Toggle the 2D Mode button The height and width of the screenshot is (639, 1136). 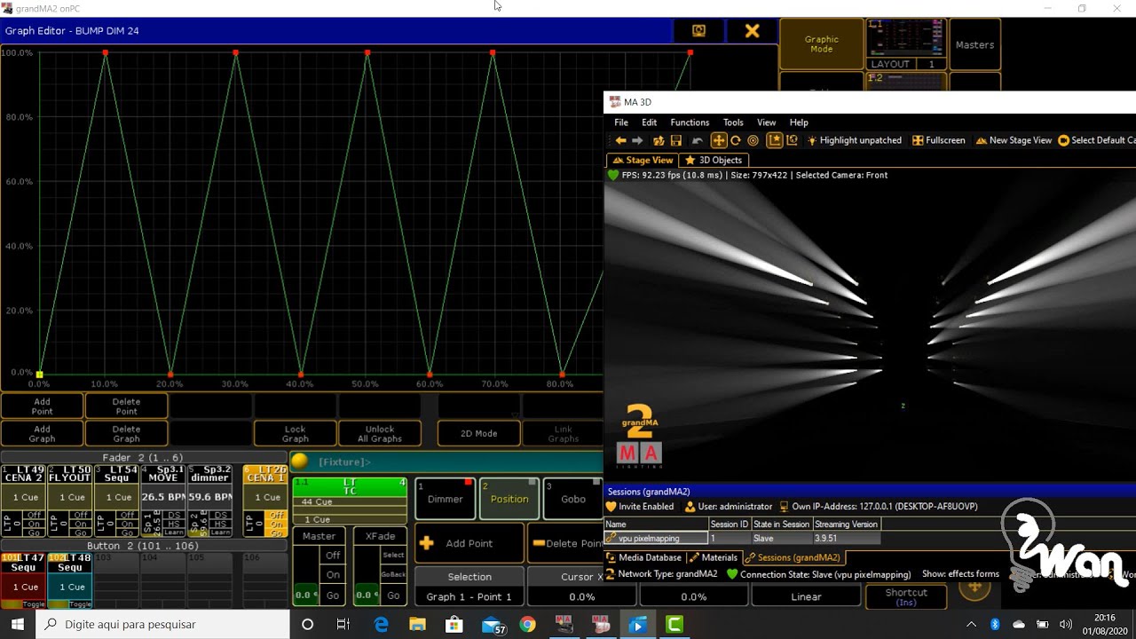(478, 433)
